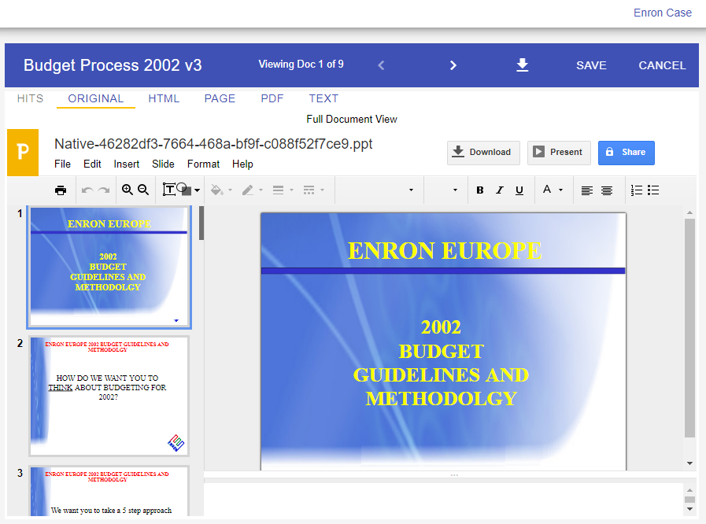Click the main slide vertical scrollbar
Image resolution: width=706 pixels, height=524 pixels.
tap(689, 328)
